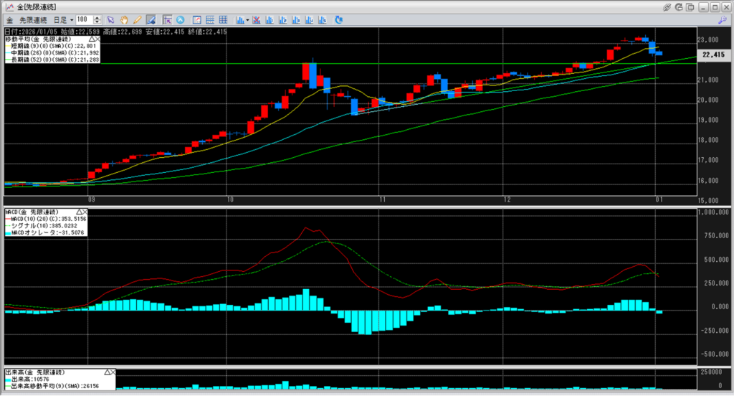Activate the hand pan tool
The width and height of the screenshot is (734, 396).
(123, 19)
